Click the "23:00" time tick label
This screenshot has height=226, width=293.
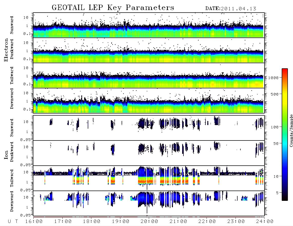236,222
